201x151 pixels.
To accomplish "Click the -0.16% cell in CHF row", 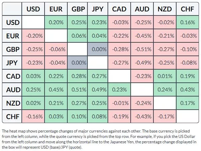I will pos(33,117).
